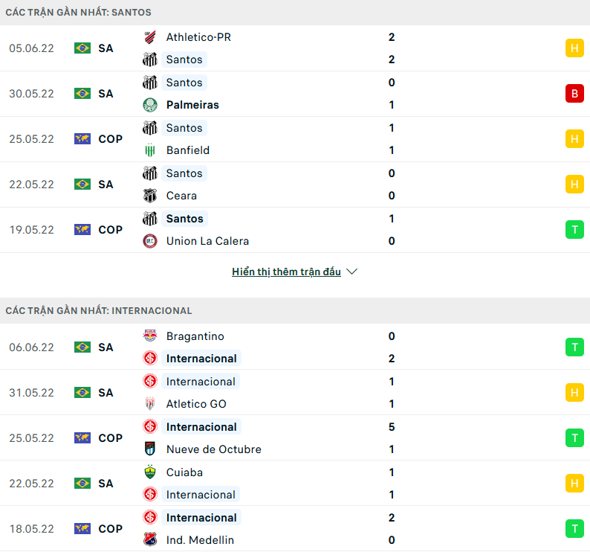Click green T badge for Union La Calera match
This screenshot has height=555, width=590.
click(x=574, y=230)
